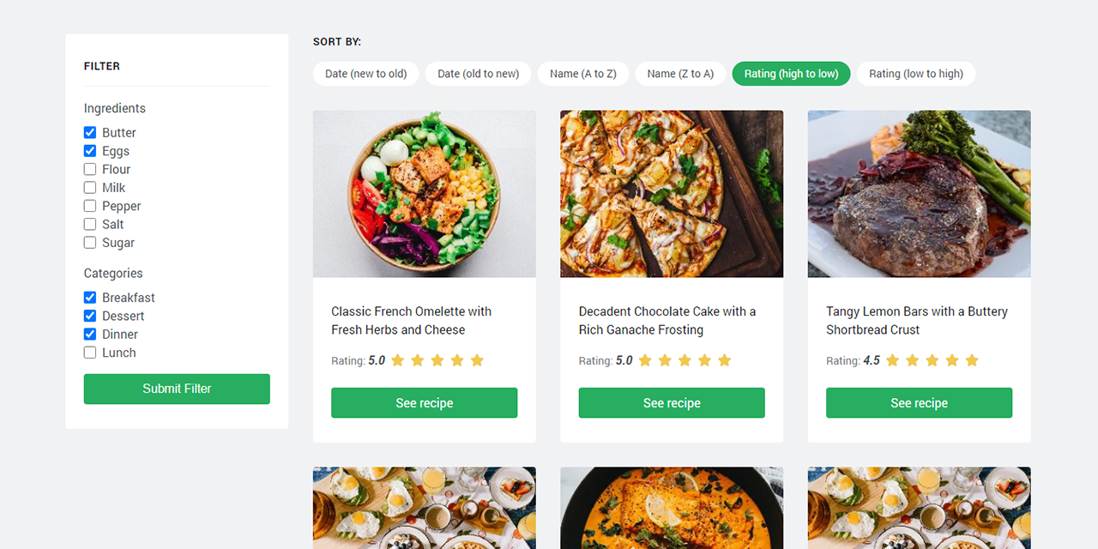The image size is (1098, 549).
Task: Click the third star on the Lemon Bars rating
Action: pos(932,360)
